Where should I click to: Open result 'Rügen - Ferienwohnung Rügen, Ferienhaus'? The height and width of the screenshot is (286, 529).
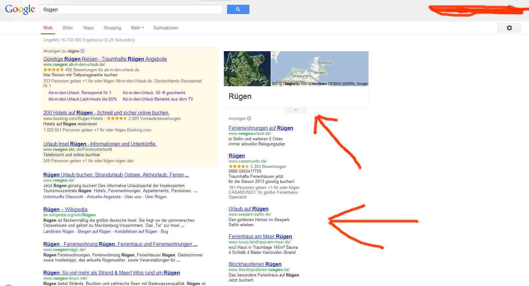coord(120,244)
